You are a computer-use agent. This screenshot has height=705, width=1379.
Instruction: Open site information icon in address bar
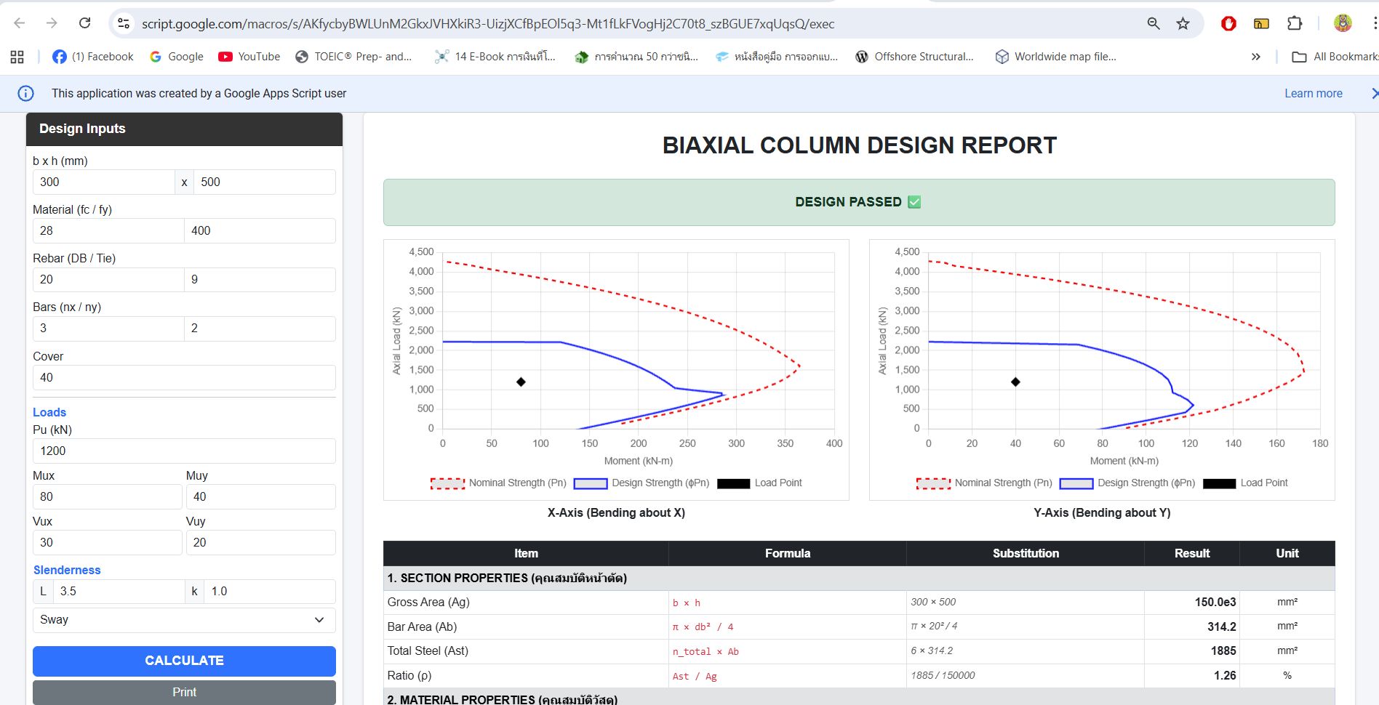pos(124,23)
